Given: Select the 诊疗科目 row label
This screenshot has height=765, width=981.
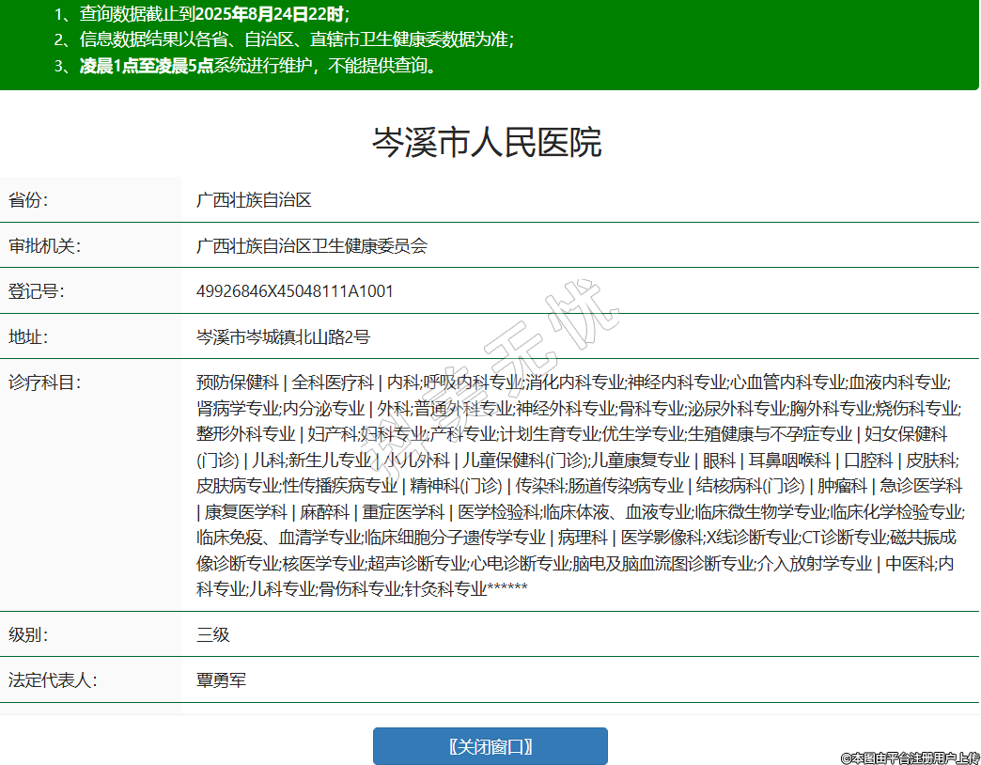Looking at the screenshot, I should tap(44, 382).
